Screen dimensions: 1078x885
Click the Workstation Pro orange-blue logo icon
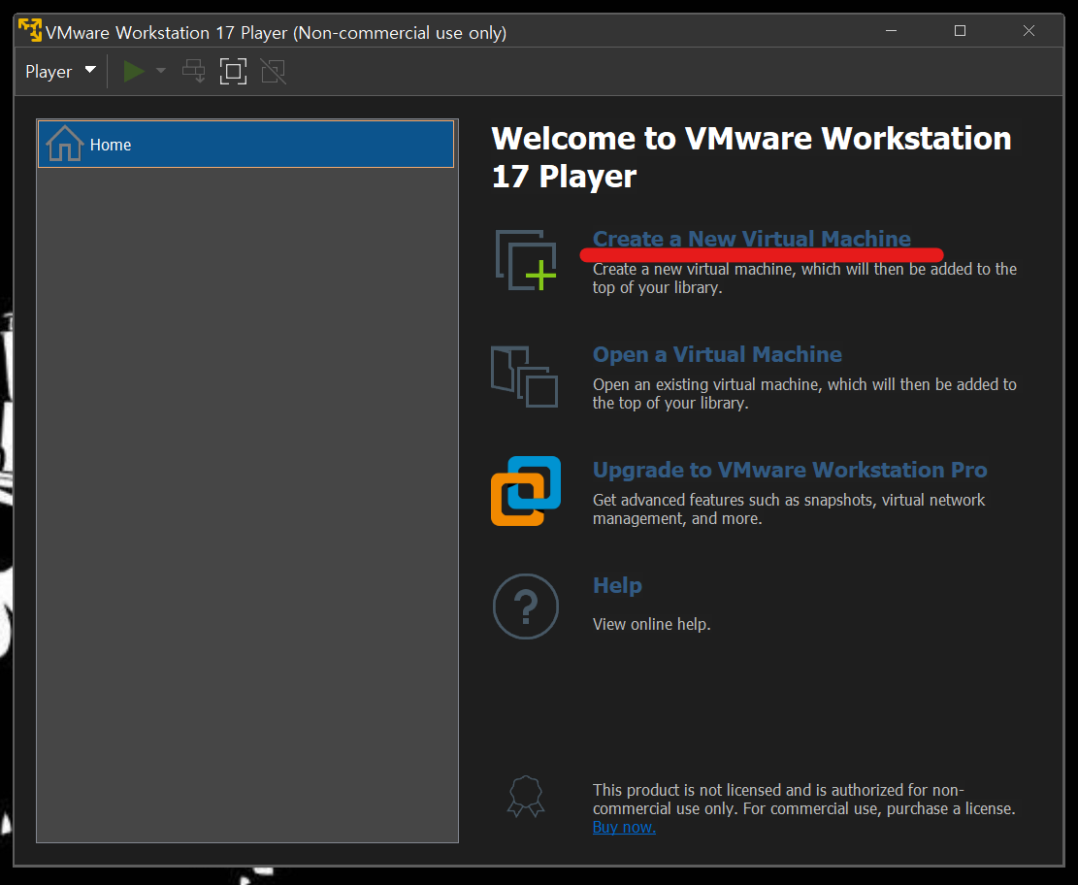tap(526, 491)
